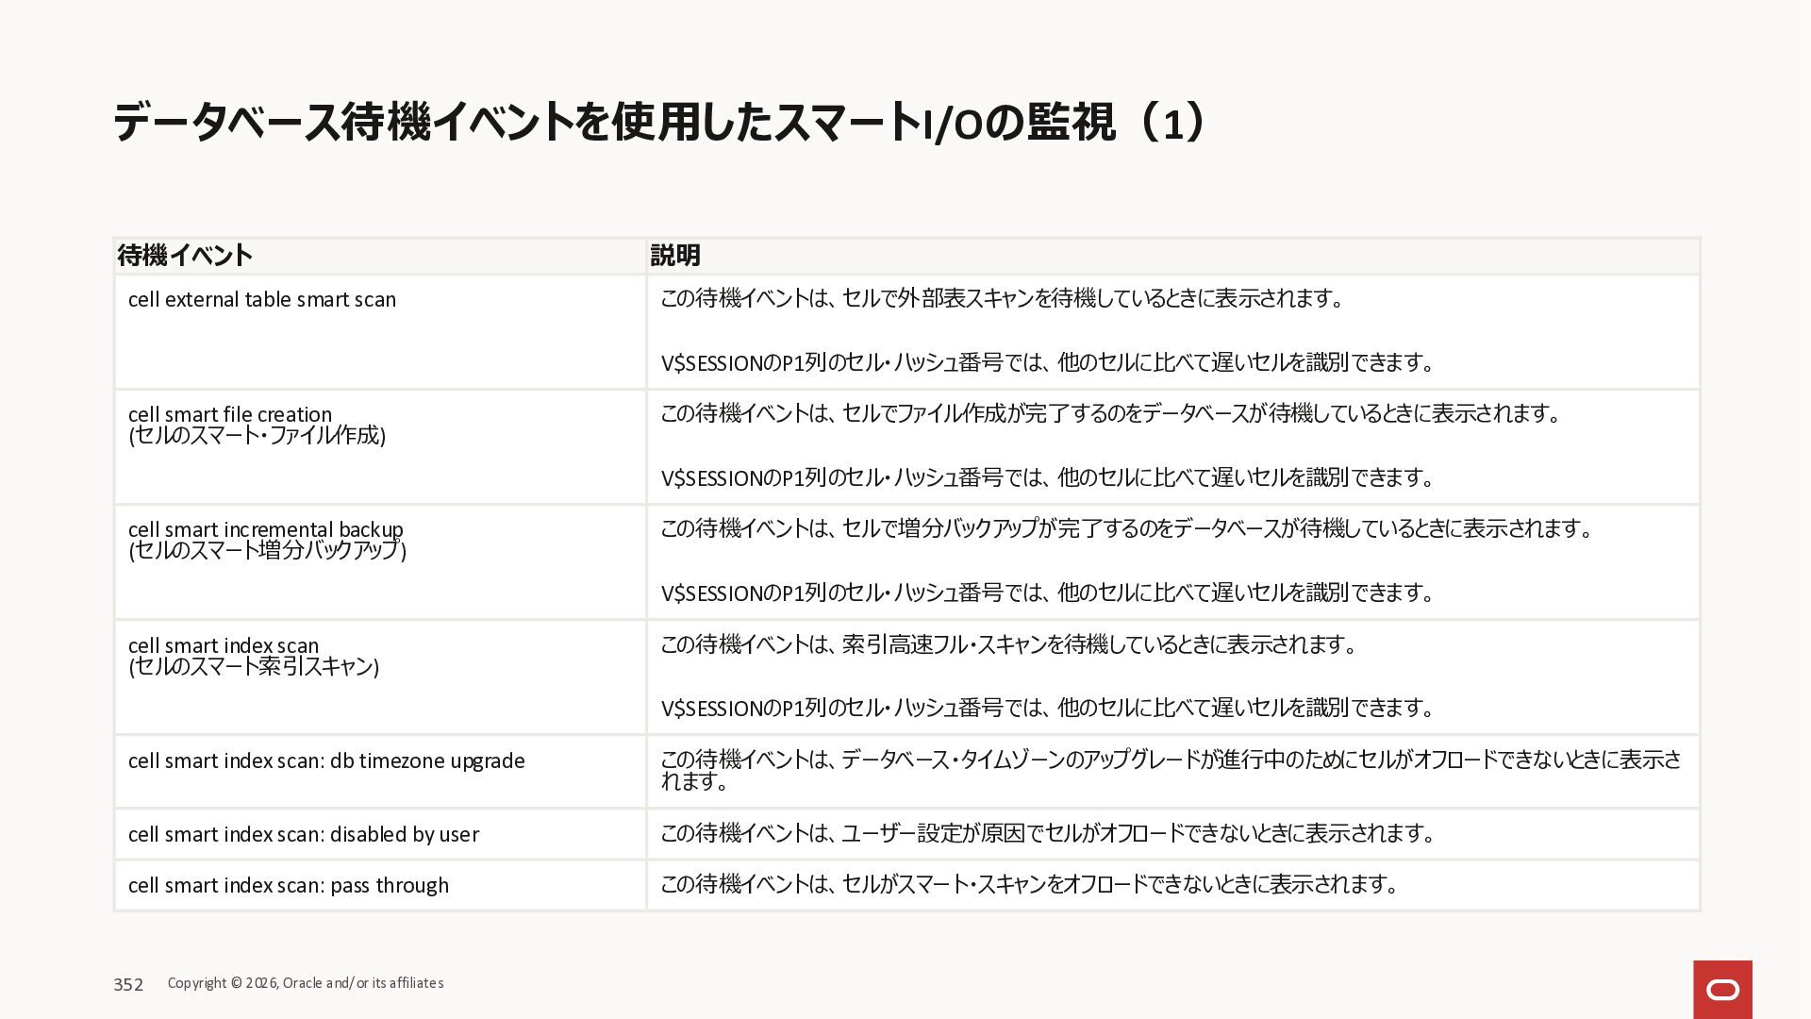Click the 待機イベント column header
This screenshot has height=1019, width=1811.
coord(185,256)
